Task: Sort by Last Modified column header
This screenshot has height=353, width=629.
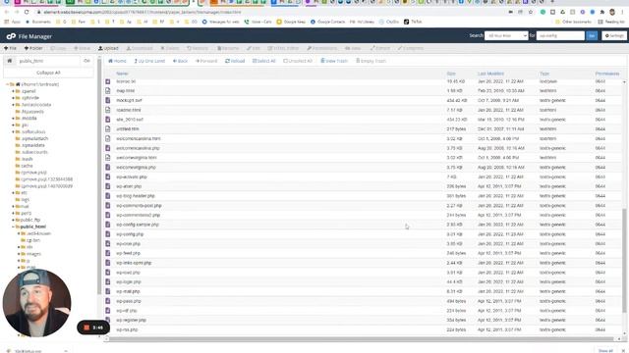Action: 490,74
